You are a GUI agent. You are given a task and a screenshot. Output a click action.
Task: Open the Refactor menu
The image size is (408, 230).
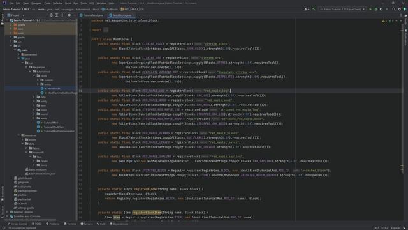[x=57, y=3]
